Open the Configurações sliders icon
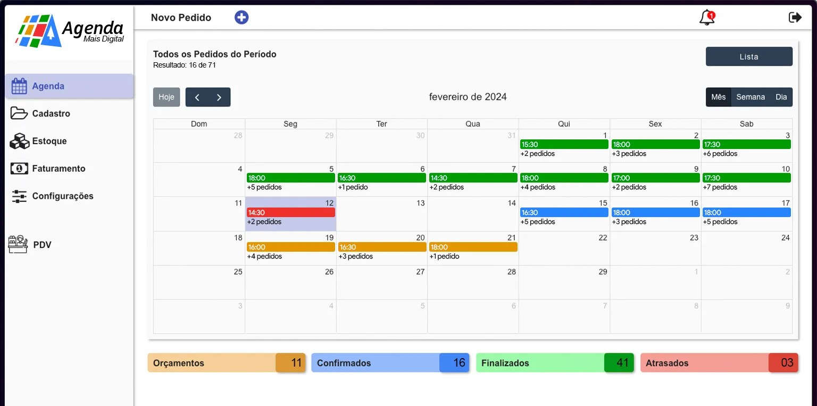 pos(19,196)
